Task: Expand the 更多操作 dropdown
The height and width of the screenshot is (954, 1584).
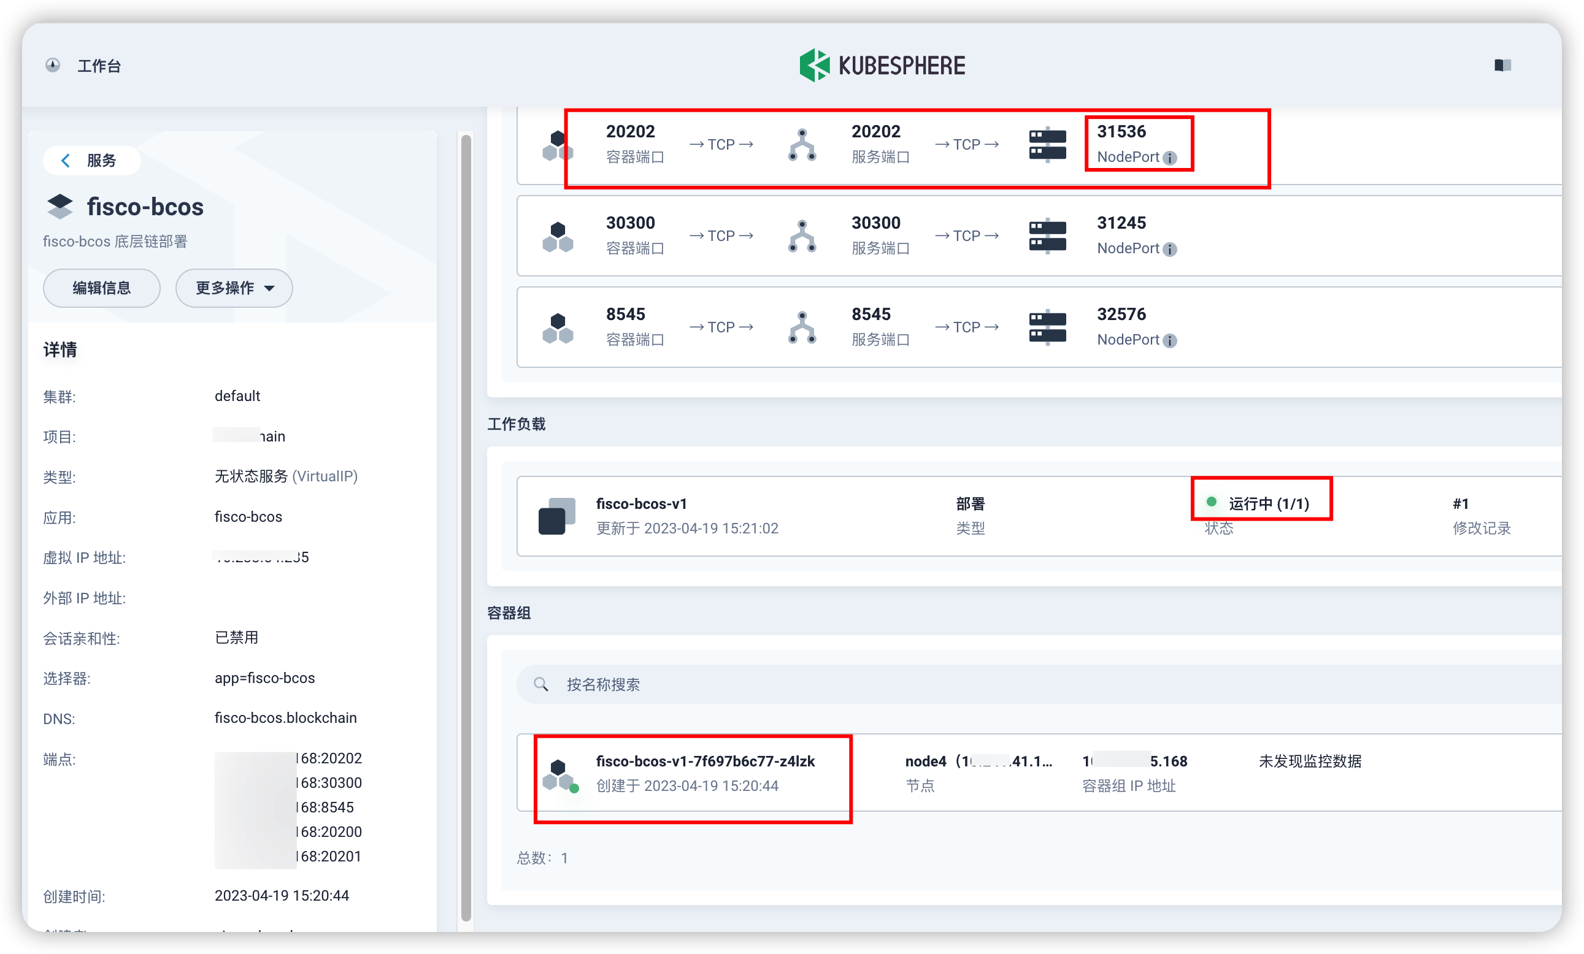Action: pyautogui.click(x=234, y=288)
